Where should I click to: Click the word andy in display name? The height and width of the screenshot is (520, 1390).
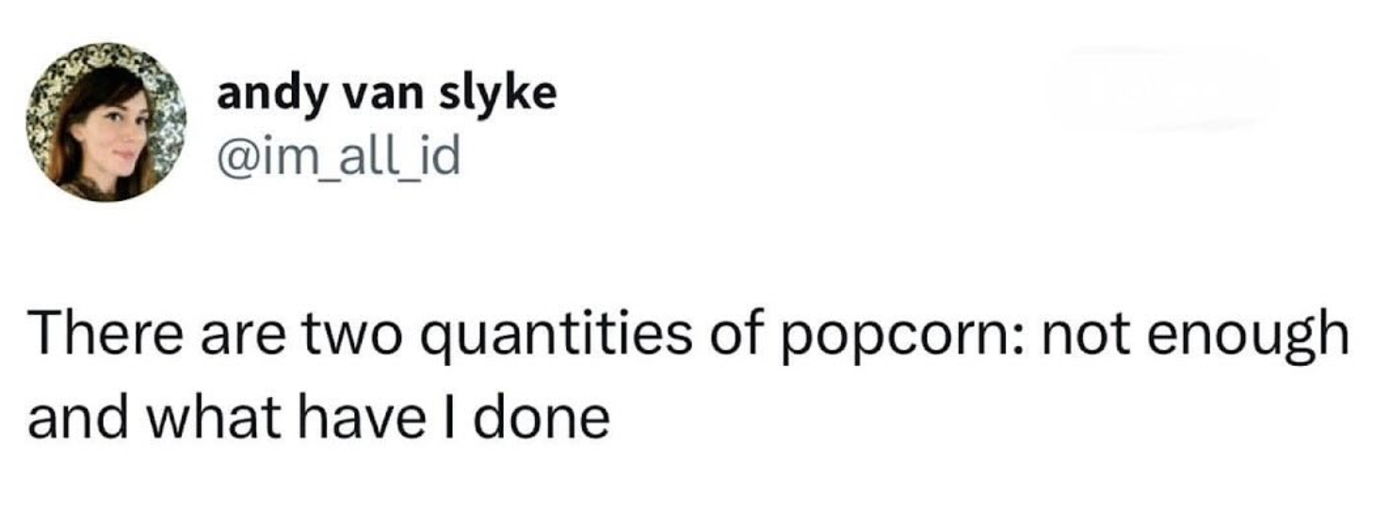click(x=265, y=97)
